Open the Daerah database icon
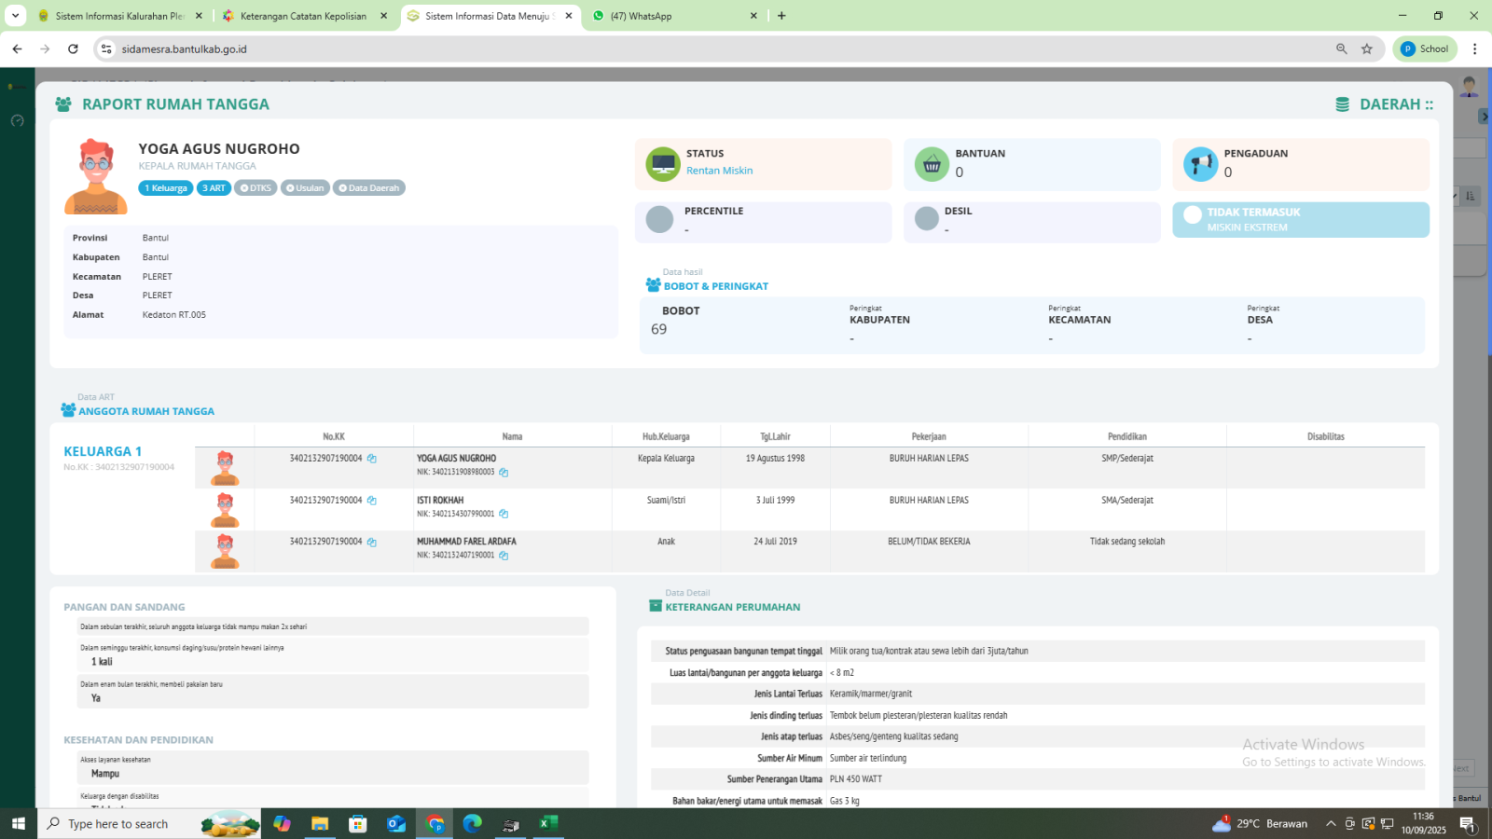This screenshot has width=1492, height=839. tap(1342, 104)
